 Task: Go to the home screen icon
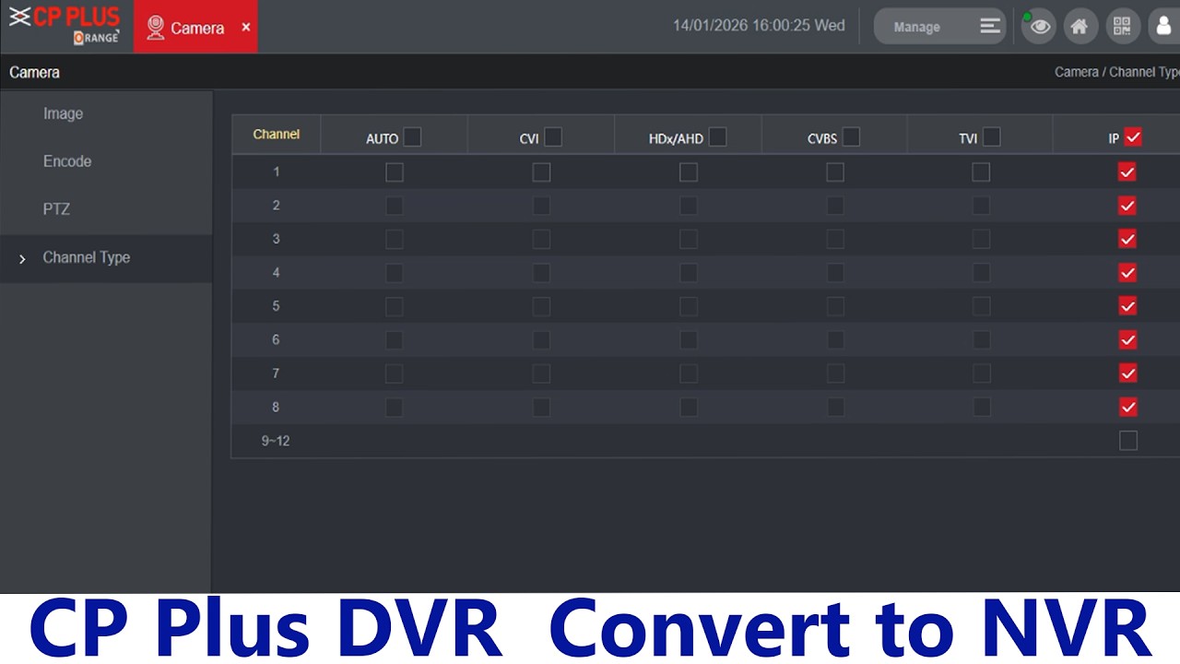(1080, 27)
